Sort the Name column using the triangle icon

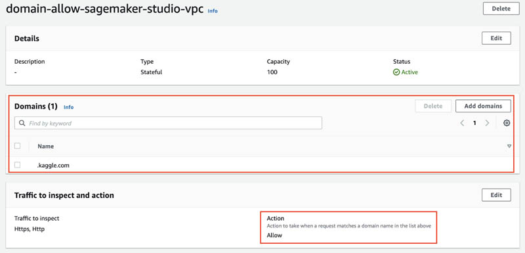(x=509, y=146)
